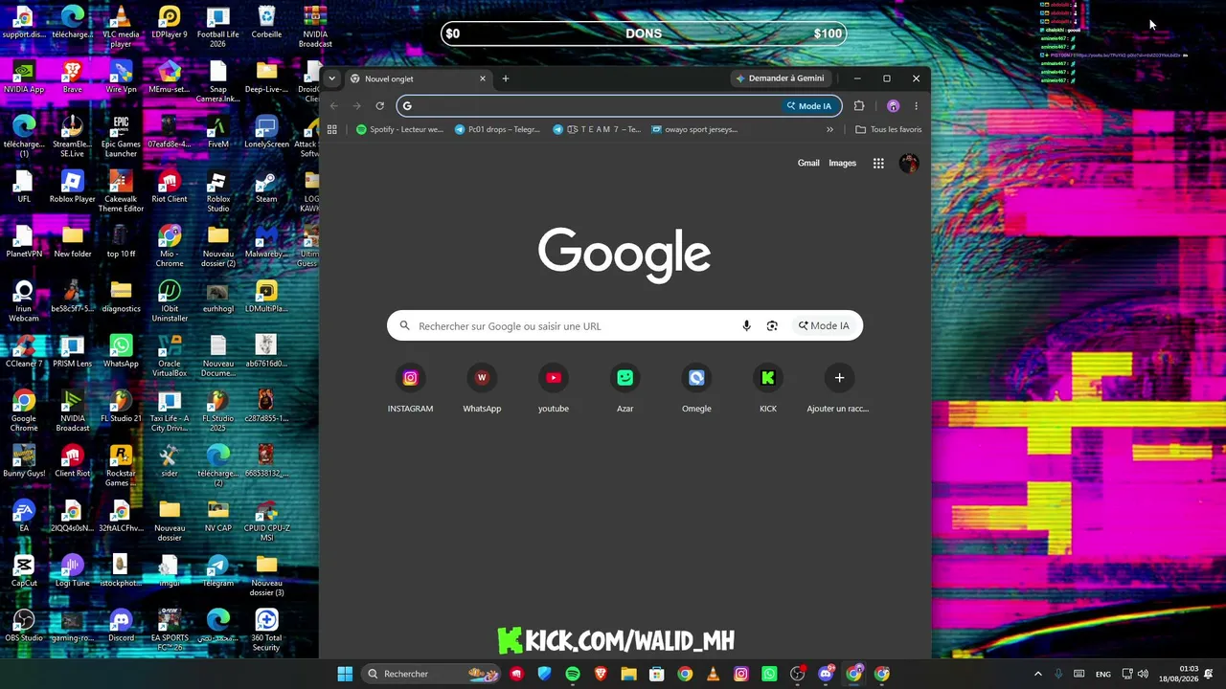Open the T E A M 7 Telegram bookmark

(597, 129)
